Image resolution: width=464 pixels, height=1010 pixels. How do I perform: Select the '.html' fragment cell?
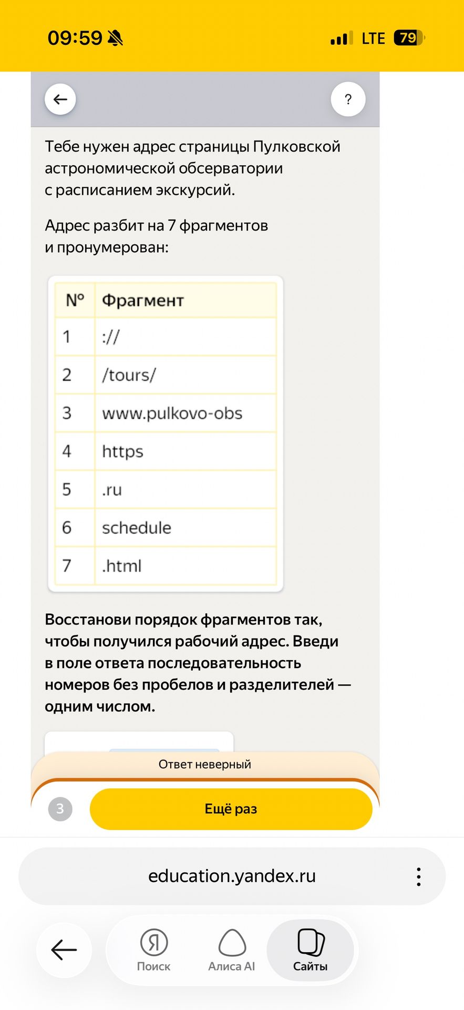coord(185,565)
